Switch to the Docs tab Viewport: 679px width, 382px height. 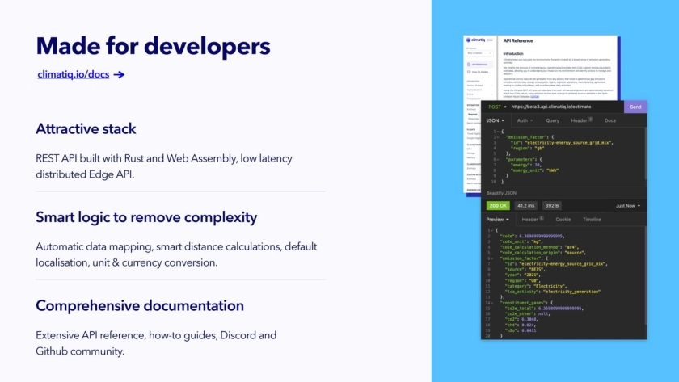[610, 120]
